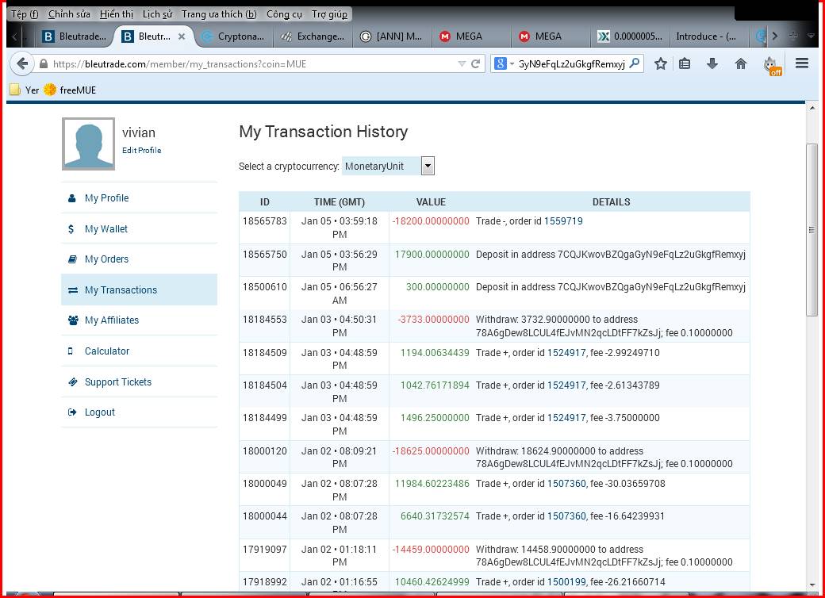Go to the browser home icon

click(x=740, y=64)
